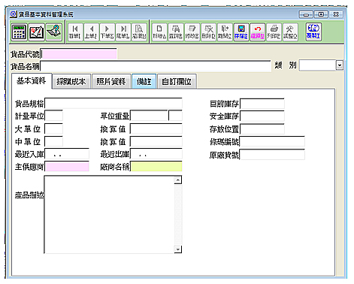Image resolution: width=354 pixels, height=284 pixels.
Task: Click the 最近入庫 date field
Action: pyautogui.click(x=67, y=154)
